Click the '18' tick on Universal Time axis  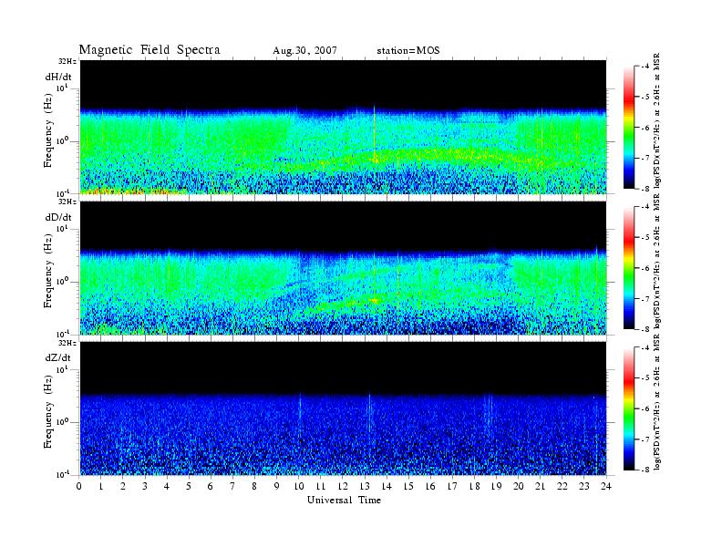tap(475, 486)
